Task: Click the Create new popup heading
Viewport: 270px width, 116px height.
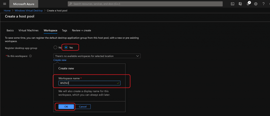Action: [x=66, y=68]
